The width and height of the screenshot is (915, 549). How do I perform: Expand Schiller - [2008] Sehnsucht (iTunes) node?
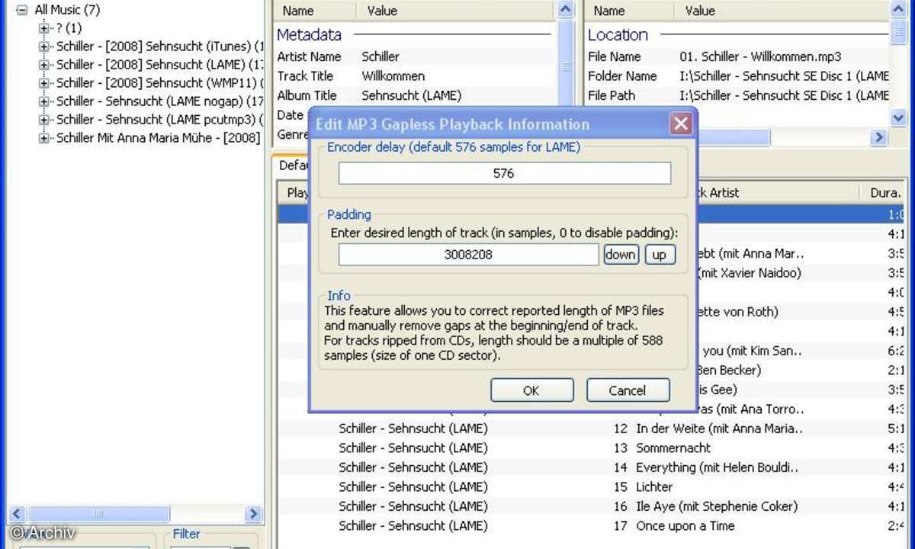pyautogui.click(x=43, y=47)
